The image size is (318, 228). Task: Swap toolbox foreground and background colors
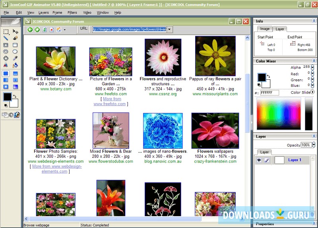pos(15,96)
